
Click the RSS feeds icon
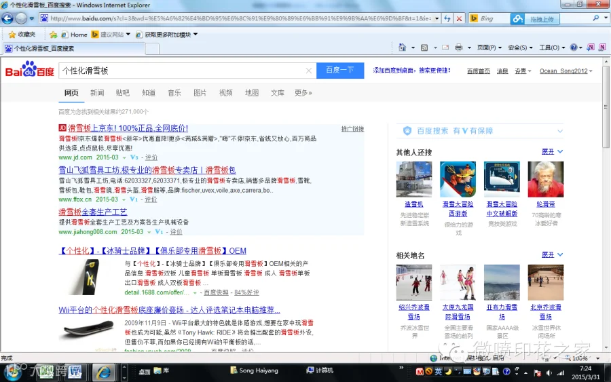pos(424,47)
